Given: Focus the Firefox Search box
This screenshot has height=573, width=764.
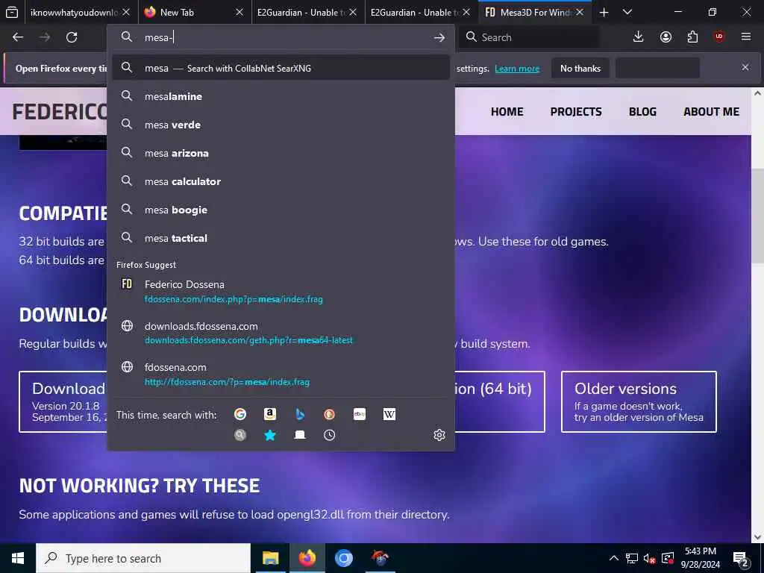Looking at the screenshot, I should pos(529,37).
